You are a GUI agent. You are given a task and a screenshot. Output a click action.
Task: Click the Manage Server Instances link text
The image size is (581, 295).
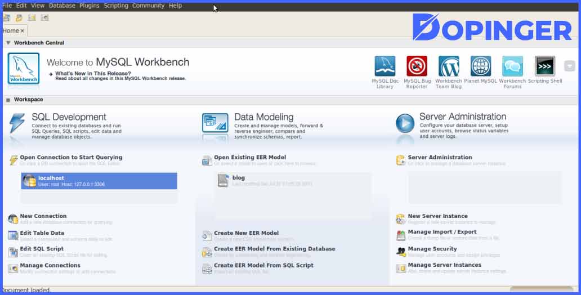445,265
